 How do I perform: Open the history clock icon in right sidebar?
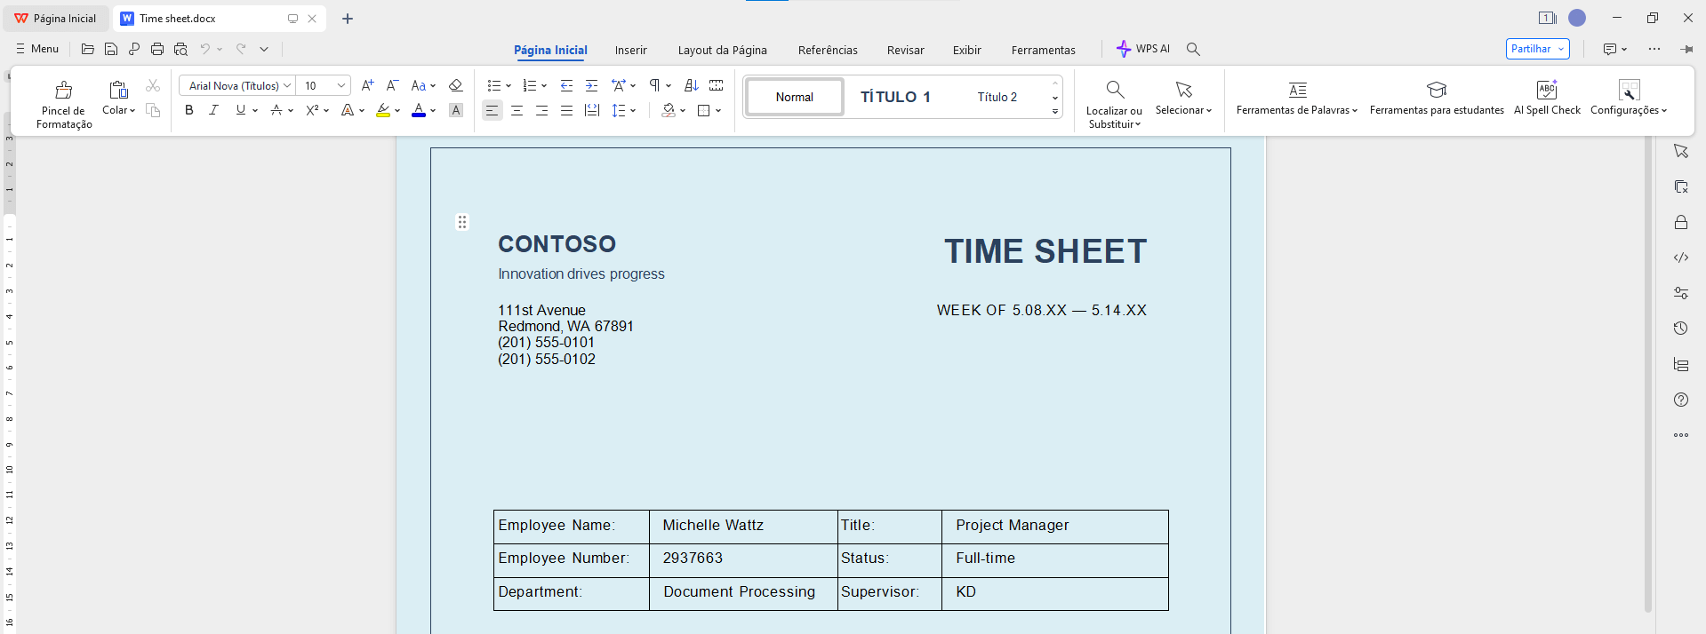coord(1681,329)
